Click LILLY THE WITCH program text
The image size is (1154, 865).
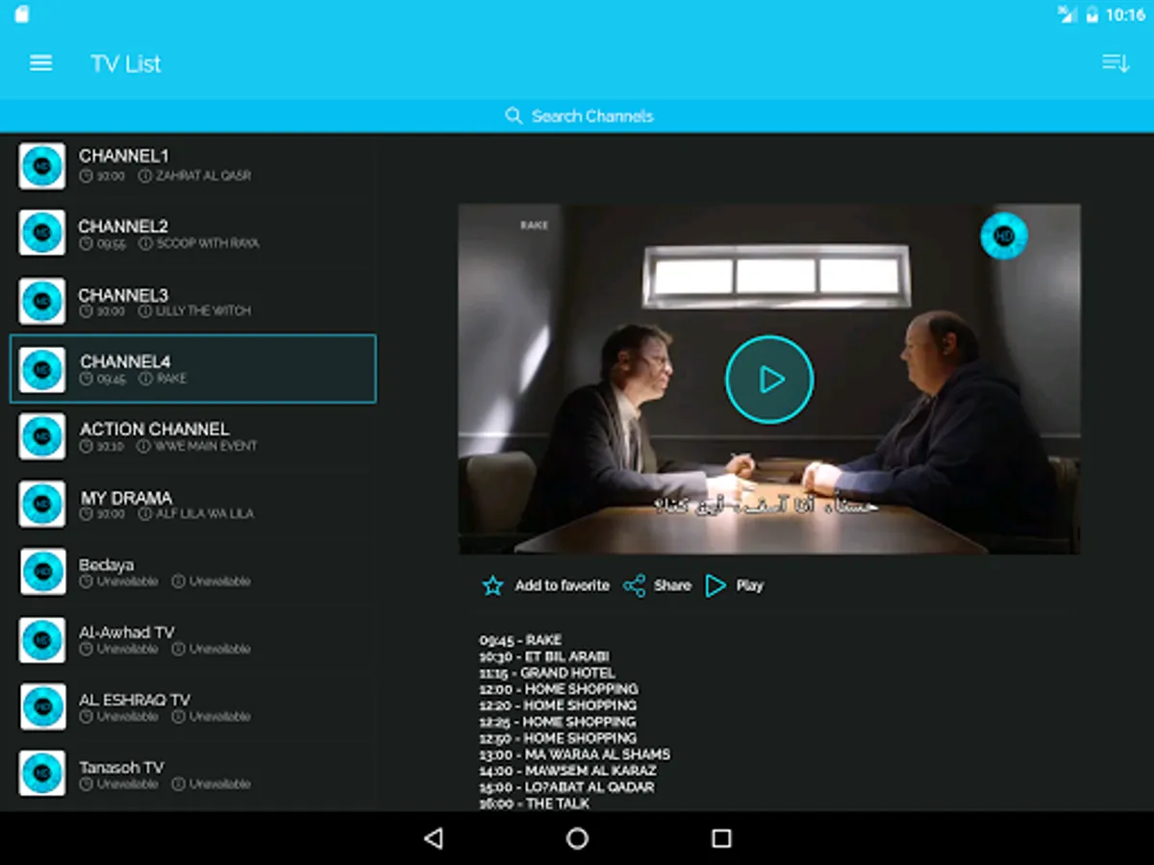(203, 311)
